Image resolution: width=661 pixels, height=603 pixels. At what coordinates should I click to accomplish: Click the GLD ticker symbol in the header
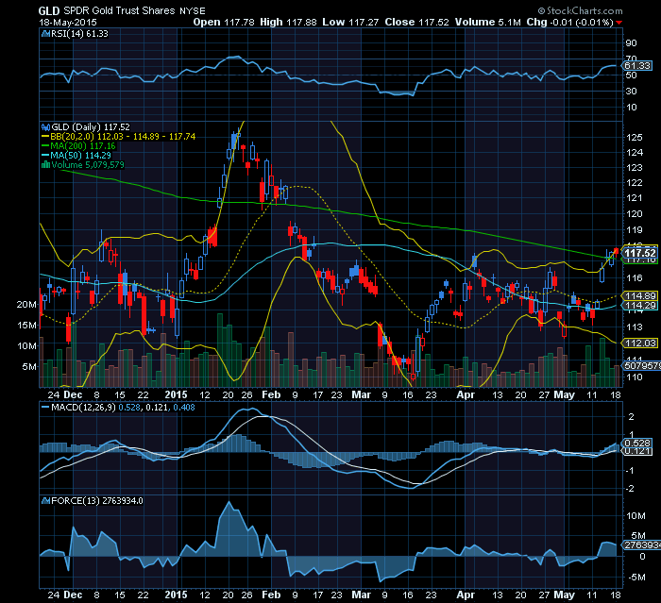coord(49,11)
